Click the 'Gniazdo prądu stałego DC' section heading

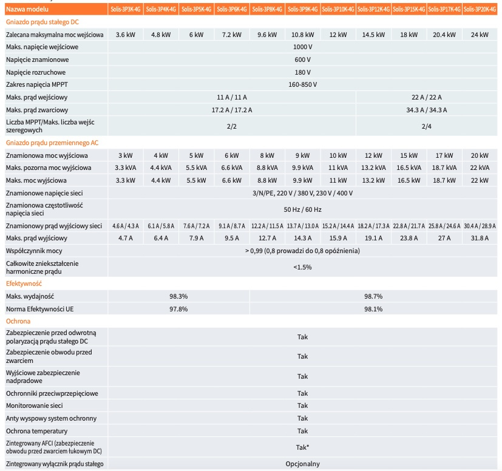[x=42, y=22]
